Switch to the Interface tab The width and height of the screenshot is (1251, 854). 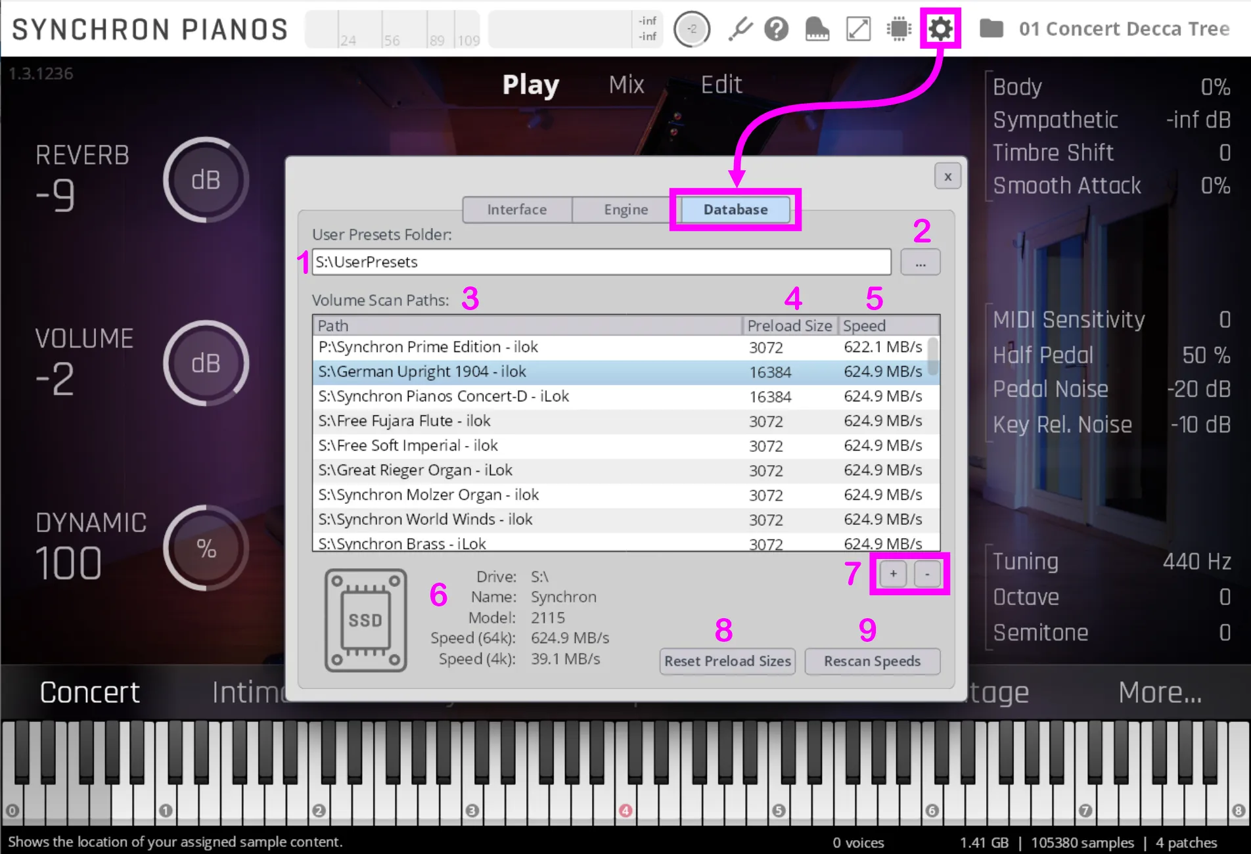[516, 210]
